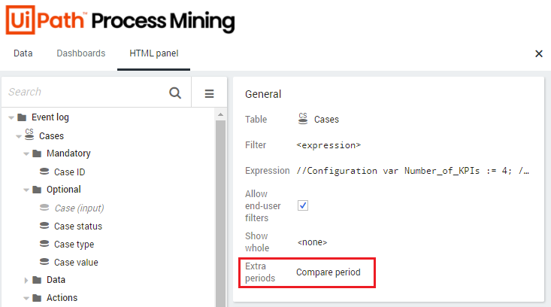Click the Case ID attribute icon
Screen dimensions: 551x307
(44, 172)
